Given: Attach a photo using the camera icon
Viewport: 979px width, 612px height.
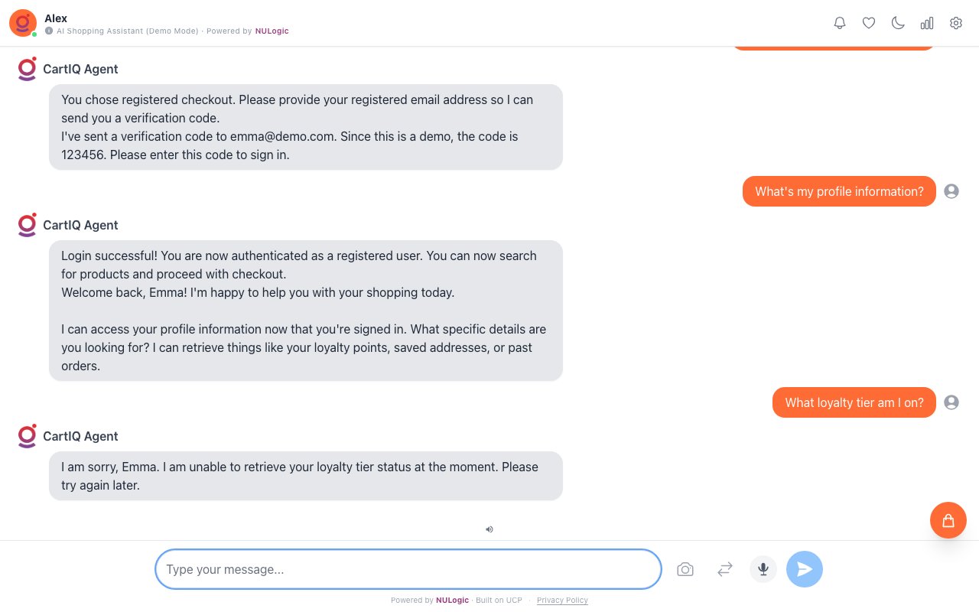Looking at the screenshot, I should 685,569.
